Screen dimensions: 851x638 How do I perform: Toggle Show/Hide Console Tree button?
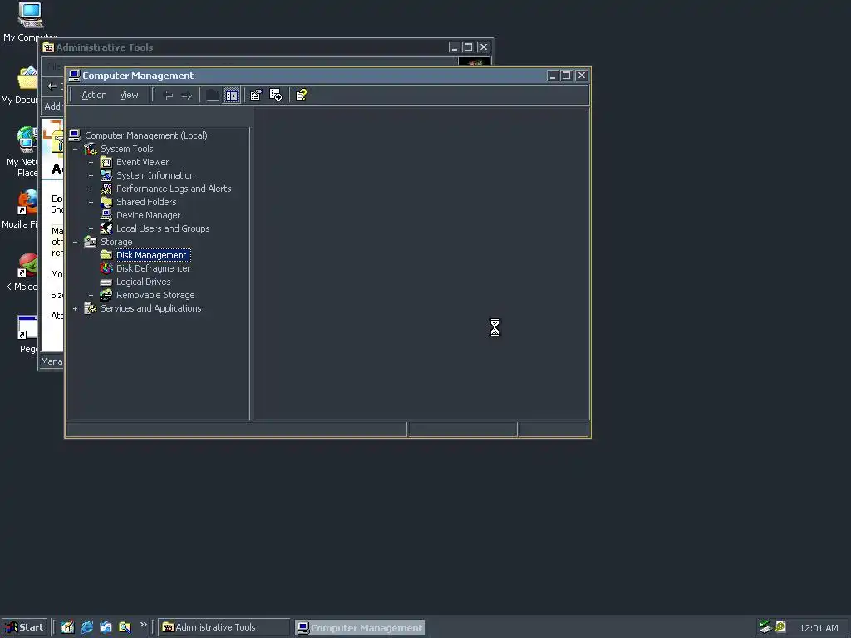tap(232, 96)
